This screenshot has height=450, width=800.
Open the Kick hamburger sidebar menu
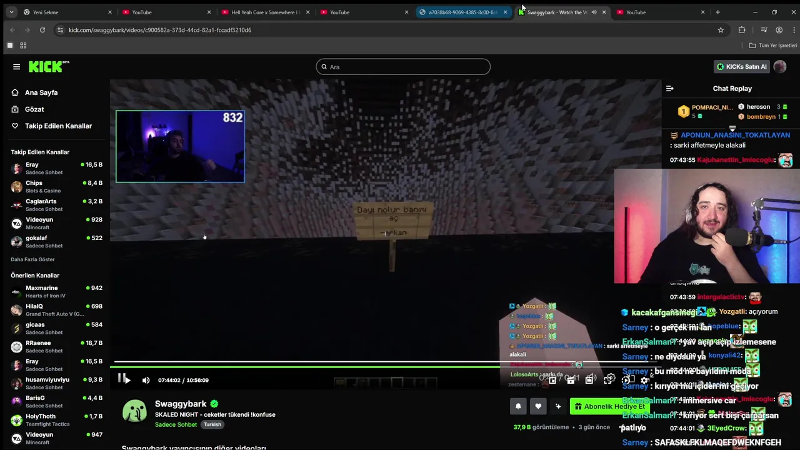(16, 67)
